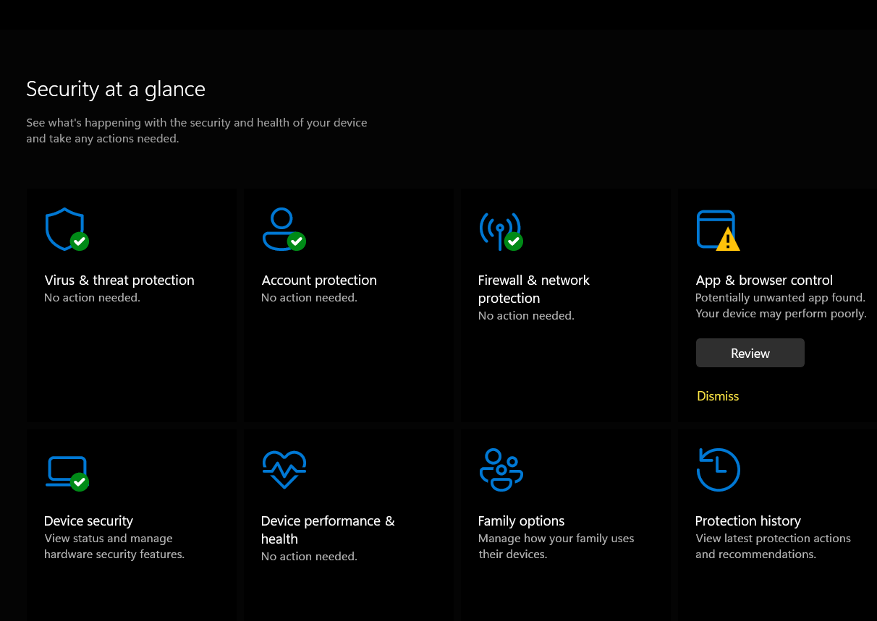The image size is (877, 621).
Task: Open the Protection history clock icon
Action: pyautogui.click(x=718, y=468)
